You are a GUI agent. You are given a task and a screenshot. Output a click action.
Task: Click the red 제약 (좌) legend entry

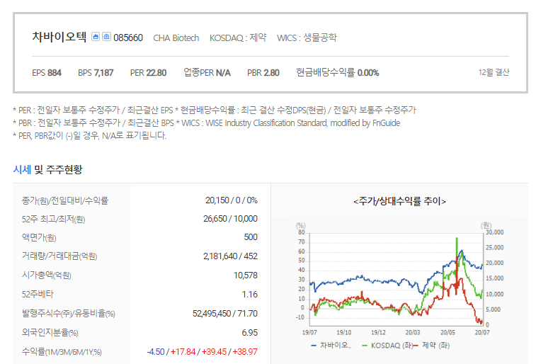click(432, 346)
